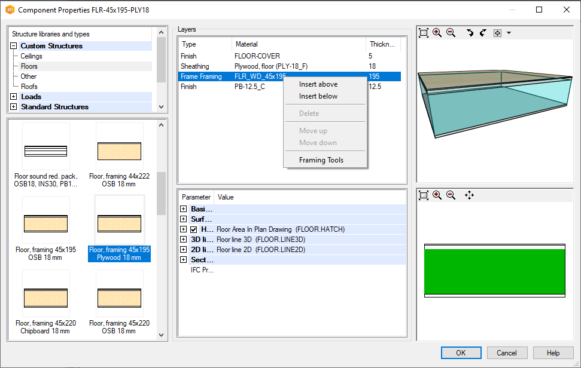This screenshot has width=581, height=368.
Task: Zoom in on the section preview
Action: [437, 195]
